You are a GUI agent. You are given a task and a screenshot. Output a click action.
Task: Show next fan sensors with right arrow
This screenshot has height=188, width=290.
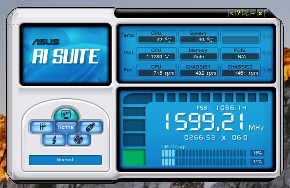pos(270,70)
